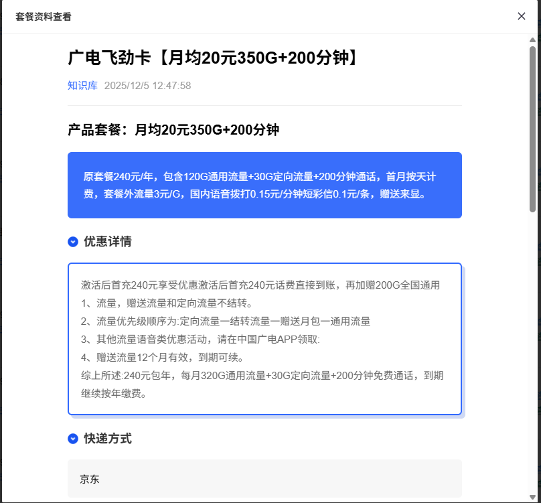This screenshot has width=541, height=503.
Task: Click the 优惠详情 section heading
Action: coord(107,242)
